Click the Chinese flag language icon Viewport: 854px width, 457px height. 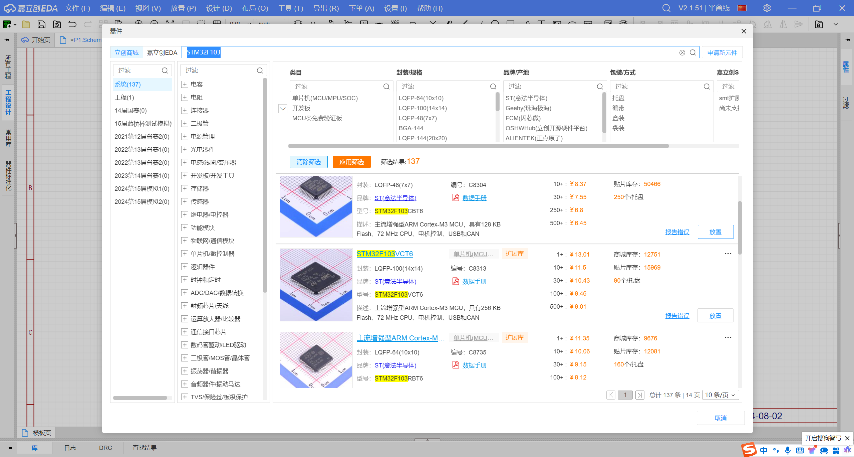[x=742, y=8]
